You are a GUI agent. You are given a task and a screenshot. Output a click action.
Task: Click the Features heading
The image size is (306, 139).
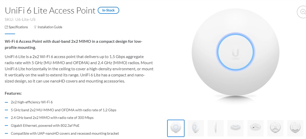[x=13, y=93]
